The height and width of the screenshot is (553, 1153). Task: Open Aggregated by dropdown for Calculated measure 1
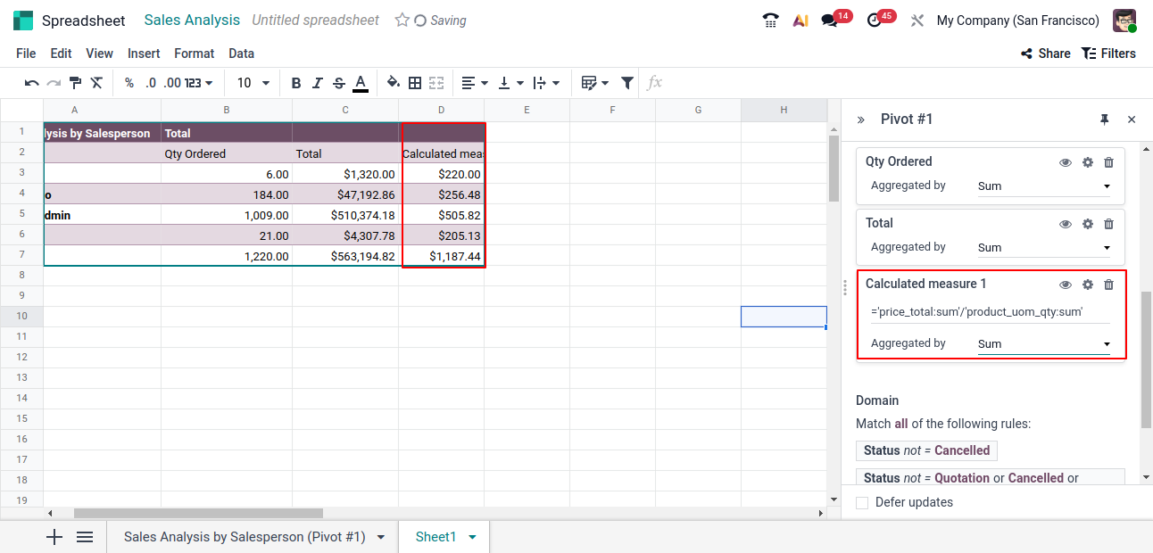(1043, 344)
